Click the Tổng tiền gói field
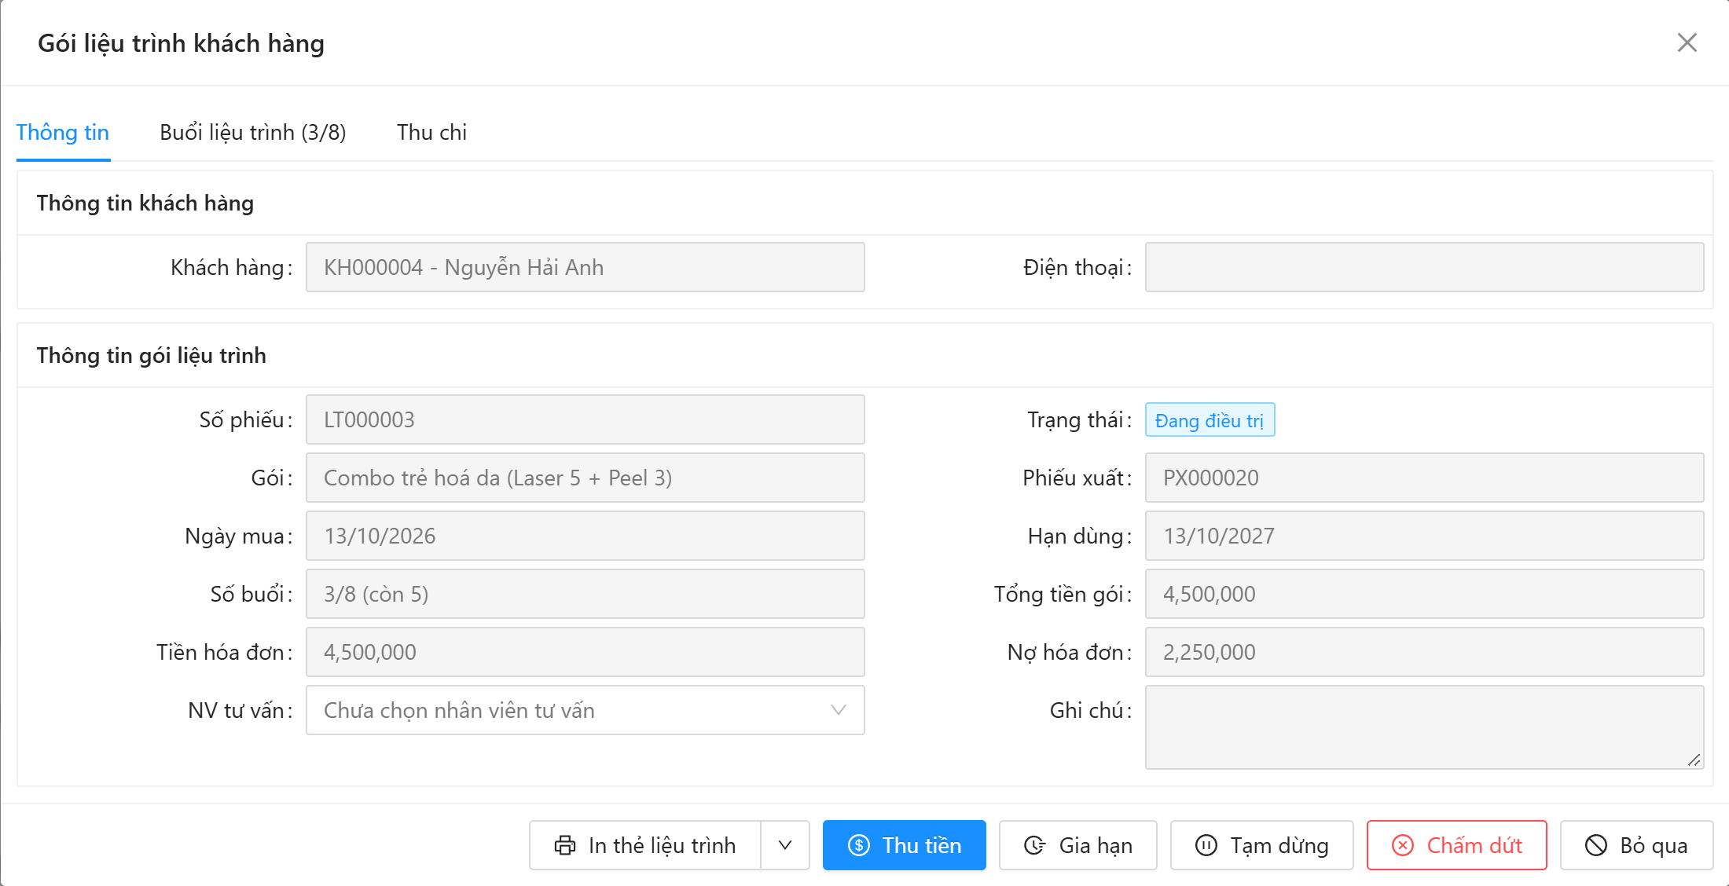The width and height of the screenshot is (1729, 886). pos(1424,594)
